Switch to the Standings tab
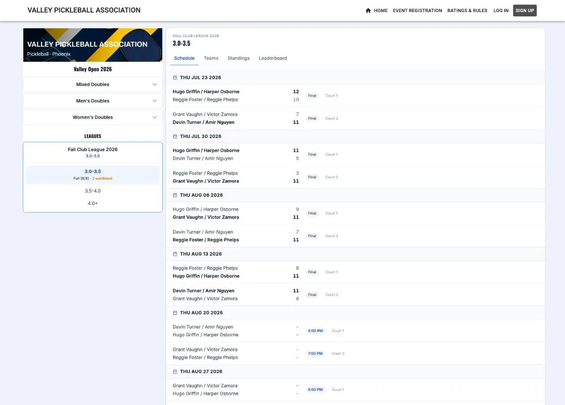Image resolution: width=565 pixels, height=405 pixels. coord(239,58)
